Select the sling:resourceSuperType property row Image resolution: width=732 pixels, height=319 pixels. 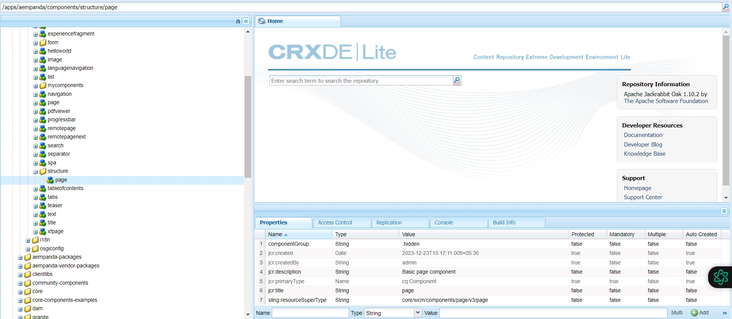488,300
